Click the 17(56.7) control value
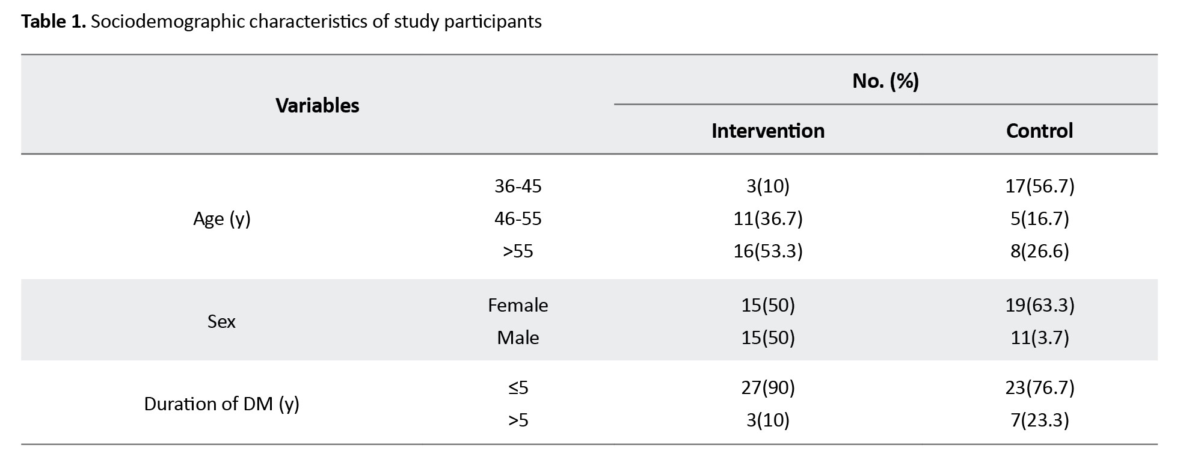Screen dimensions: 1195x468 pyautogui.click(x=1039, y=186)
